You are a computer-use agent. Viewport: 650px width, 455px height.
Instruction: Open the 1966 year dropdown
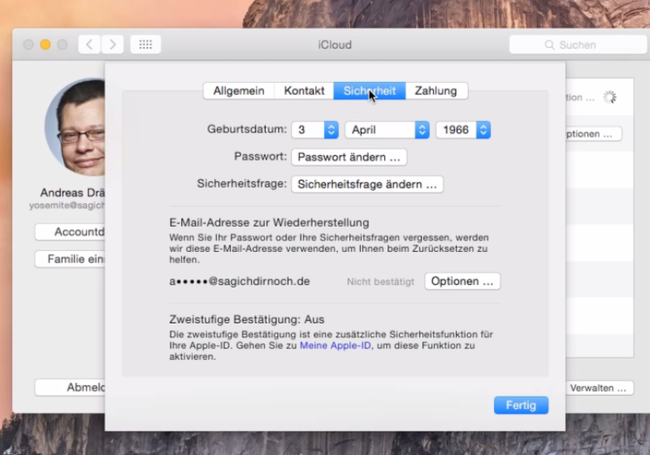(x=463, y=130)
